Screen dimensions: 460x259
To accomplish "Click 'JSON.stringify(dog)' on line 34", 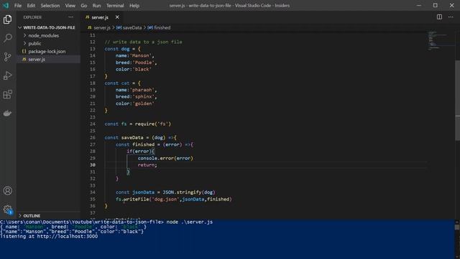I will (x=189, y=192).
